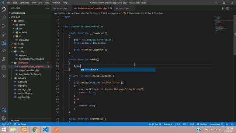Open File Explorer from taskbar

tap(13, 130)
